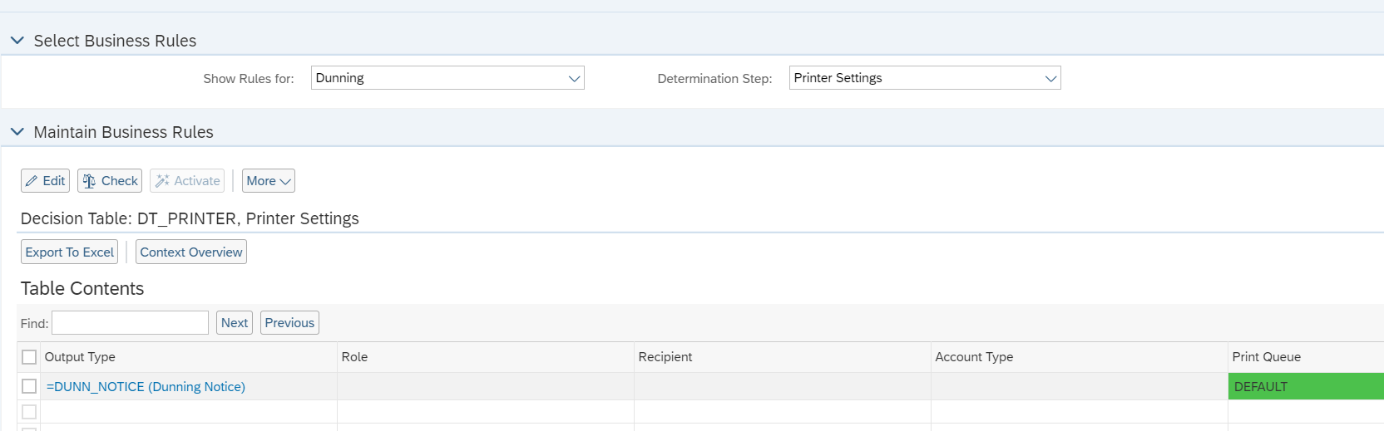Open the More menu
This screenshot has width=1384, height=431.
tap(269, 181)
